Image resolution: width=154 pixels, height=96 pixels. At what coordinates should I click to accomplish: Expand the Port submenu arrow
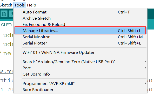pyautogui.click(x=145, y=68)
